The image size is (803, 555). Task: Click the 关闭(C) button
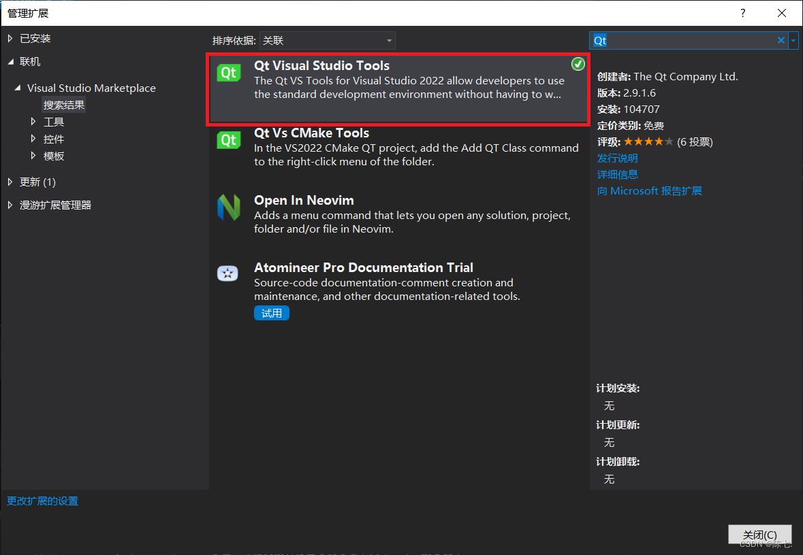click(x=760, y=535)
